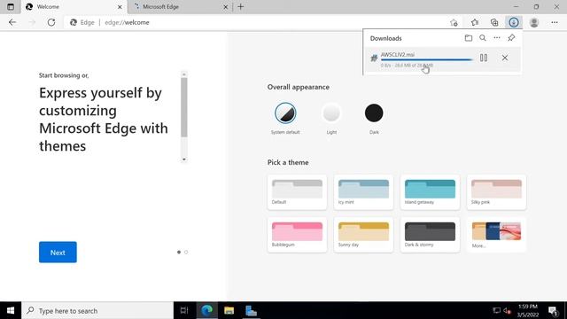Open vertical tabs menu icon
Screen dimensions: 567x319
click(11, 6)
